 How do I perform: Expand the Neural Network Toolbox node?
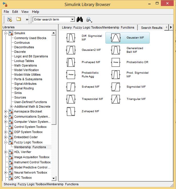[x=5, y=172]
